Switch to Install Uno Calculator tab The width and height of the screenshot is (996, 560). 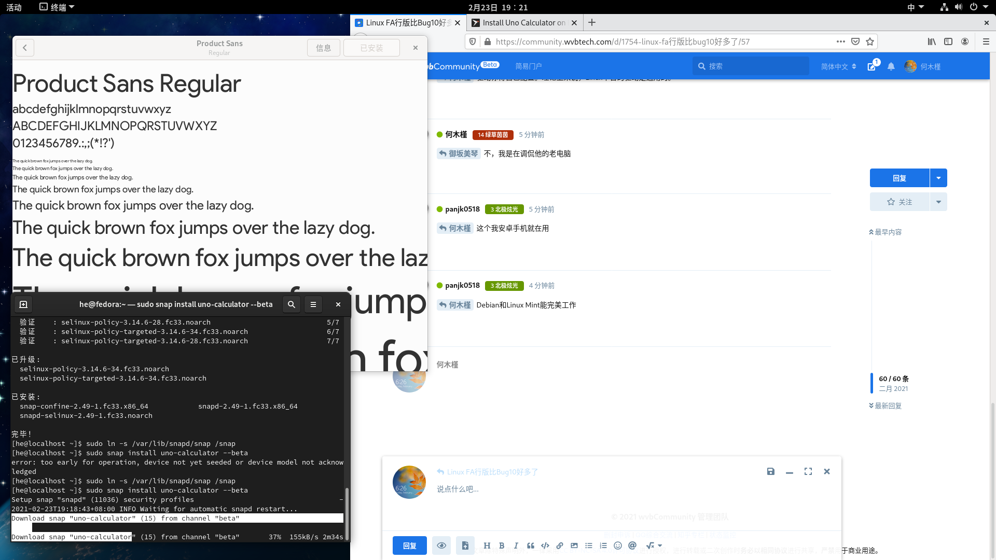tap(524, 23)
